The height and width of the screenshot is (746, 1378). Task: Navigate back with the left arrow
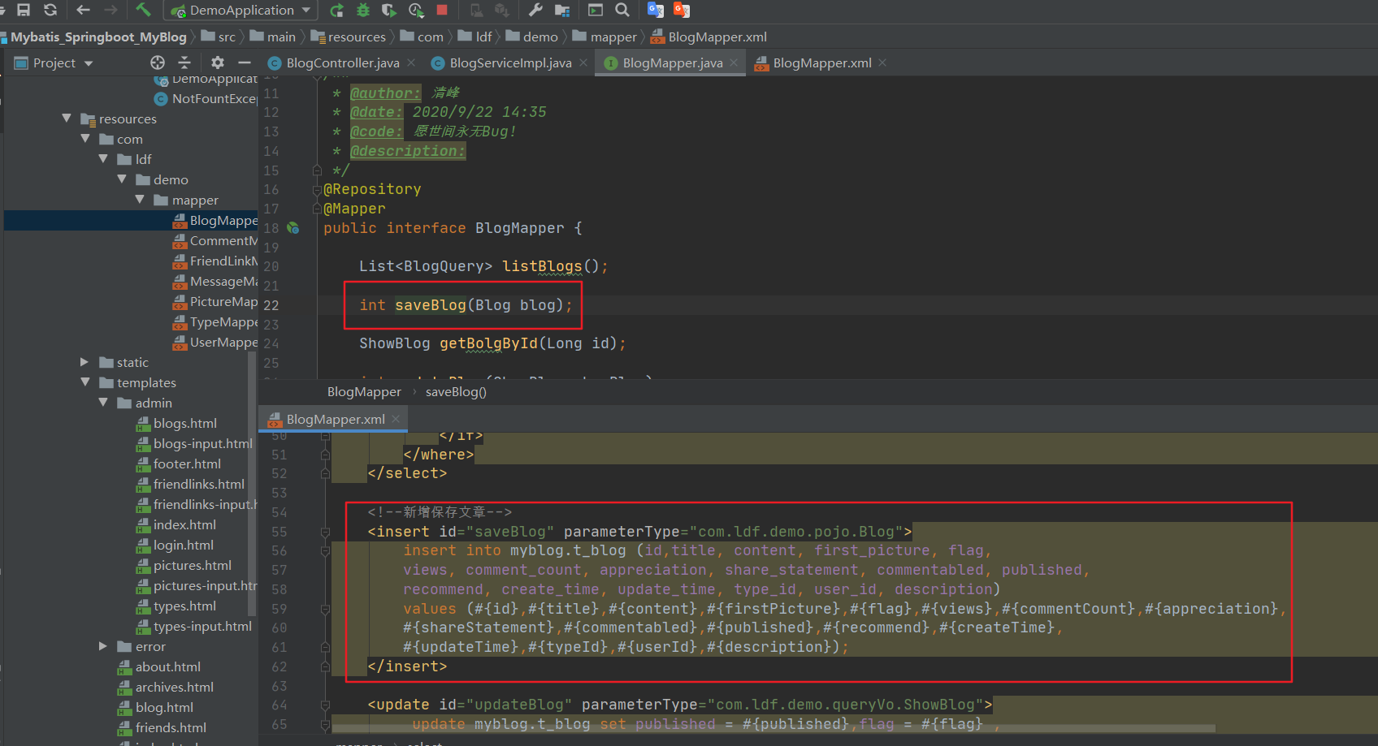click(83, 10)
